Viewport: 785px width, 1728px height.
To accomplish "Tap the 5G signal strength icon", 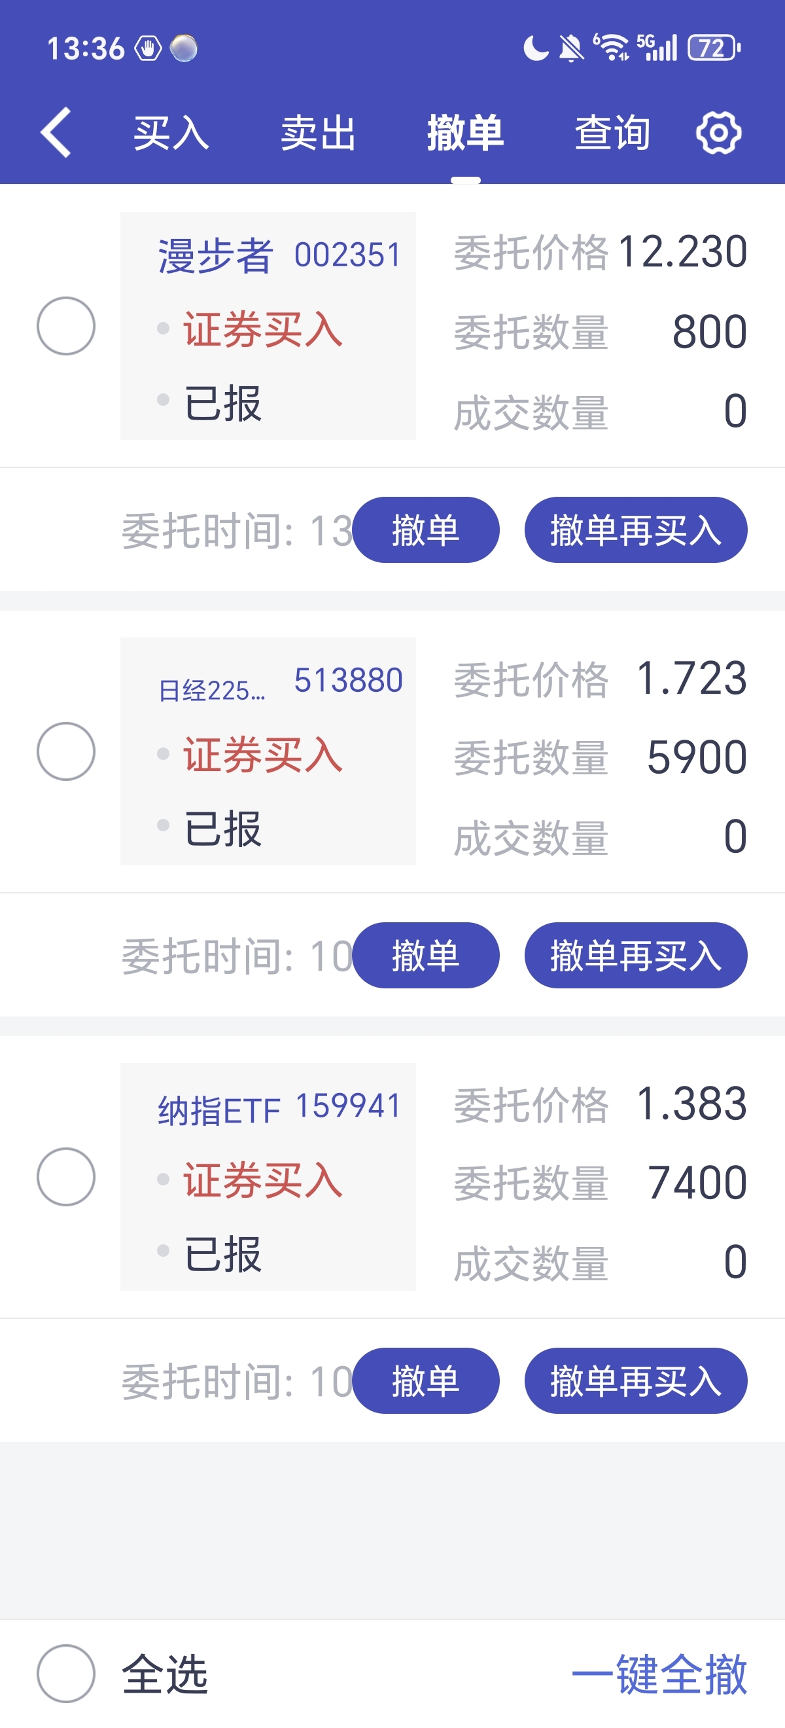I will (657, 48).
